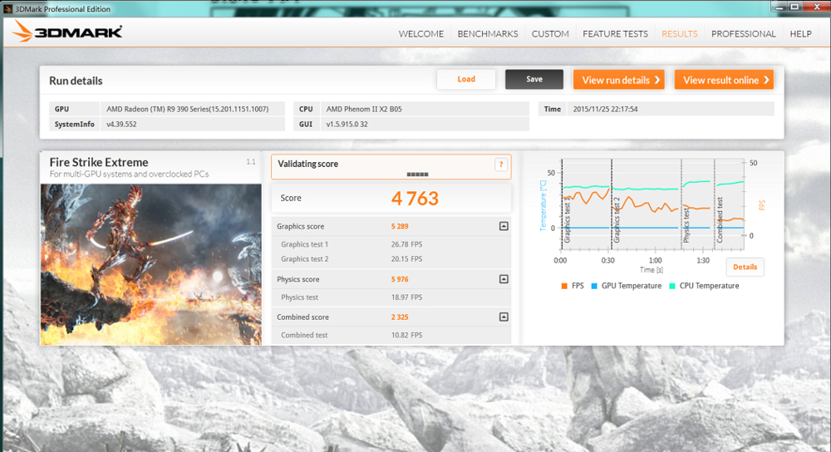The width and height of the screenshot is (831, 452).
Task: Click the run time 2015/11/25 22:17:54
Action: [605, 109]
